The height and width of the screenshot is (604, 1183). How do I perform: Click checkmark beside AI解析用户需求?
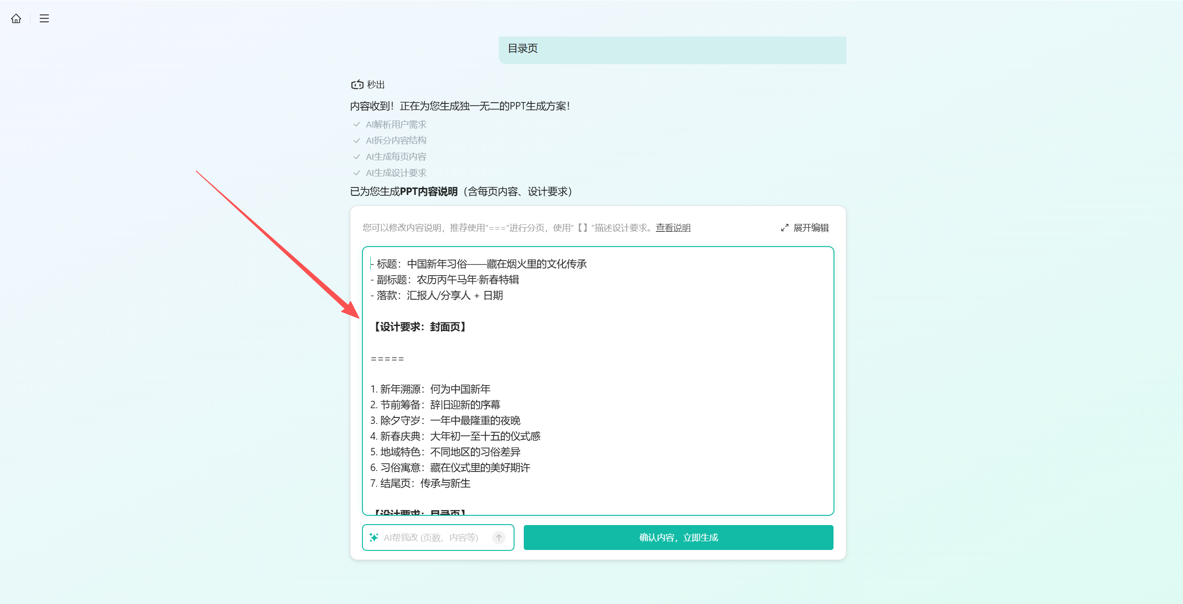(356, 125)
